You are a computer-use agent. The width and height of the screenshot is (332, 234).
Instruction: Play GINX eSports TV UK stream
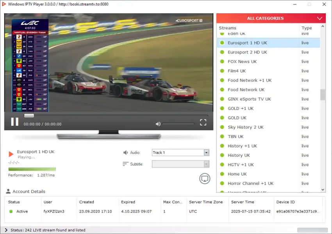pyautogui.click(x=268, y=99)
